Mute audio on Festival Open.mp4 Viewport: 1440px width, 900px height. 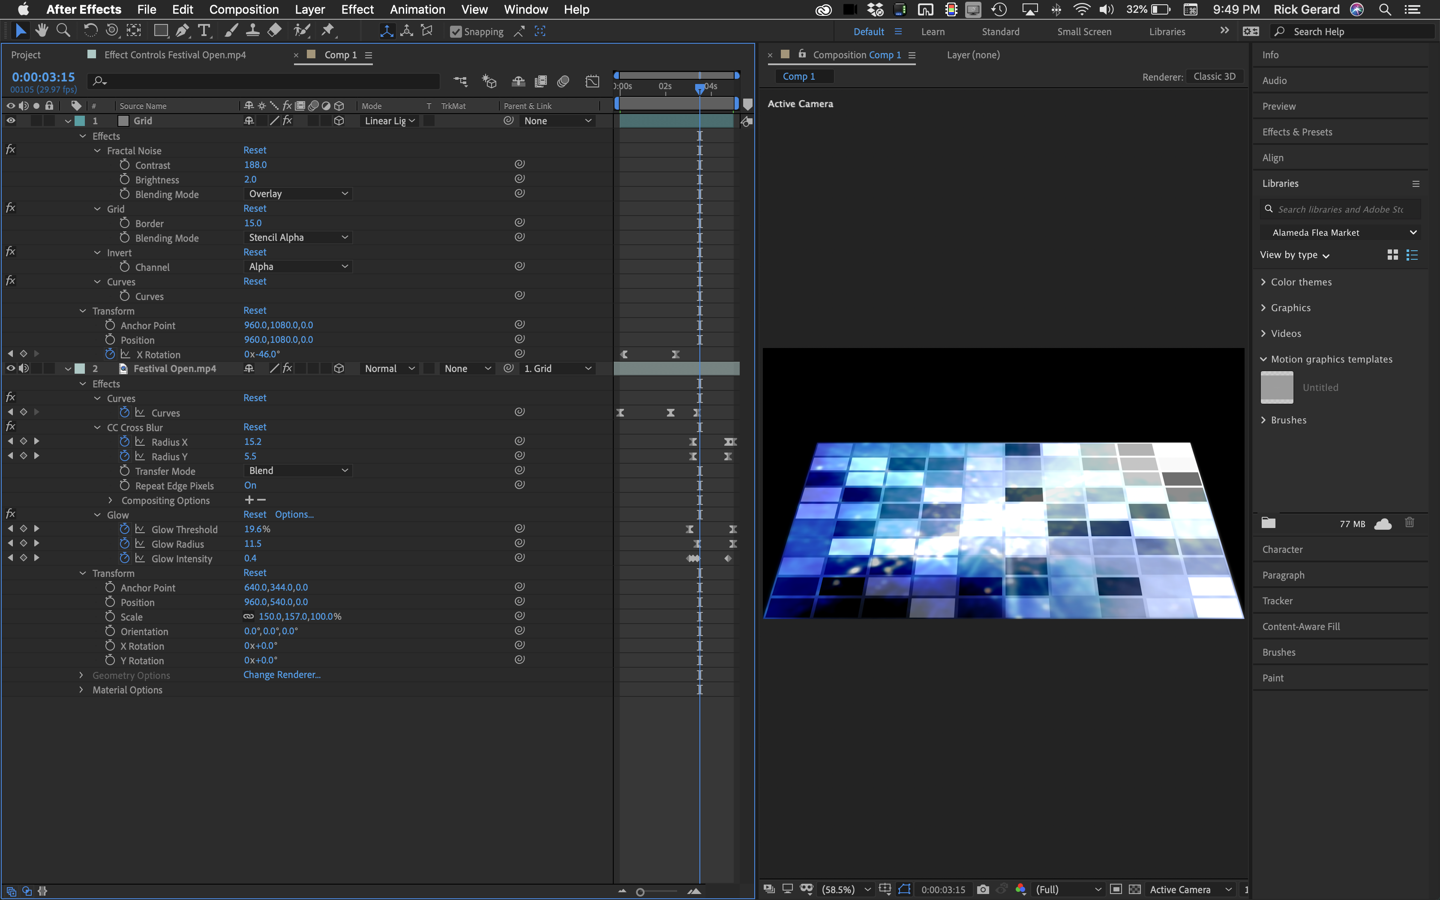[x=24, y=369]
